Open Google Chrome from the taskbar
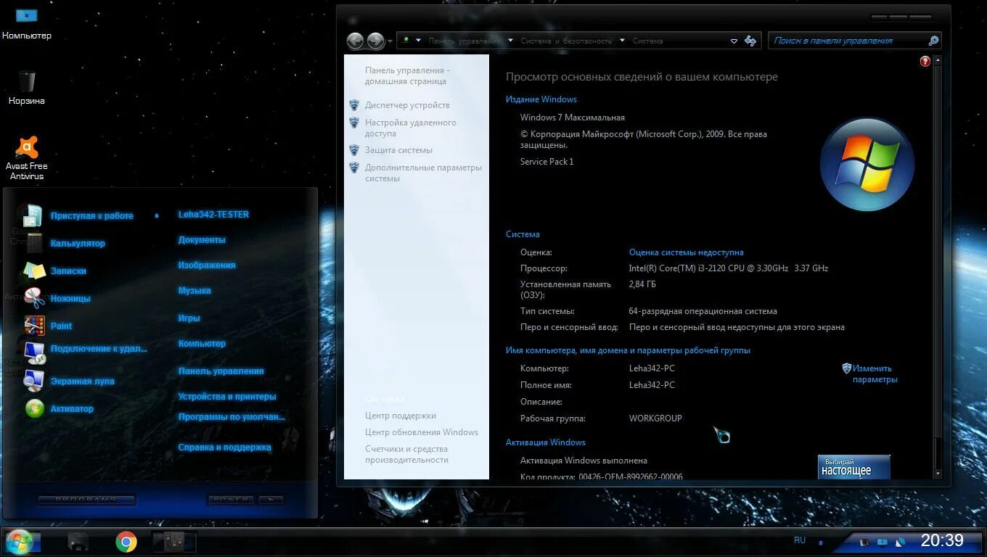987x557 pixels. [x=126, y=542]
